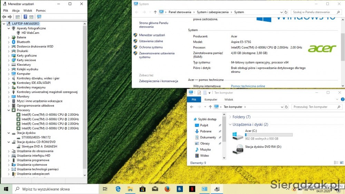
Task: Click the Task View icon on taskbar
Action: click(x=105, y=189)
